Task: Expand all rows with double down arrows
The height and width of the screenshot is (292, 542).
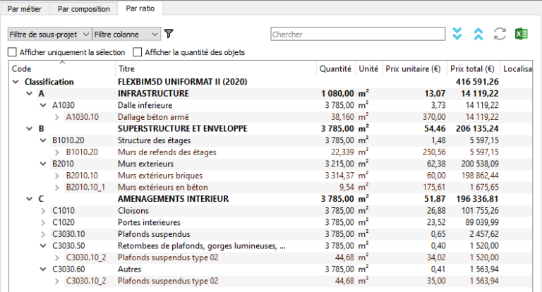Action: click(x=457, y=34)
